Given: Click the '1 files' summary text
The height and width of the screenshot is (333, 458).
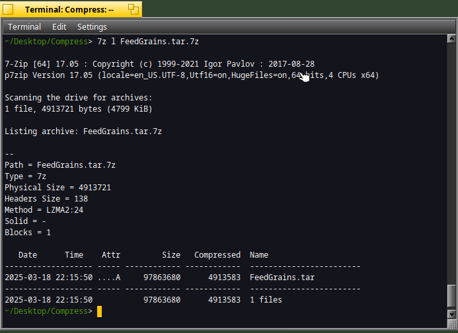Looking at the screenshot, I should (x=266, y=300).
